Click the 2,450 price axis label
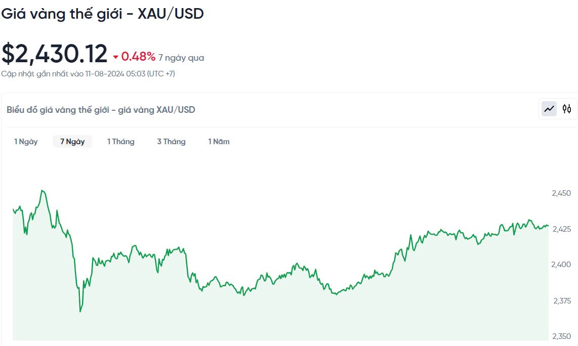 tap(561, 193)
